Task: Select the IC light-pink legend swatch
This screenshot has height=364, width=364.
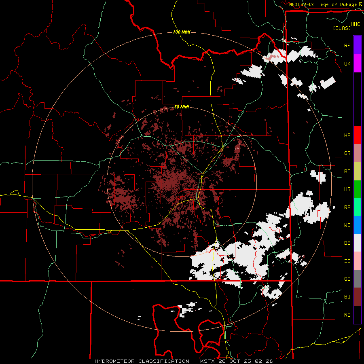Action: (x=357, y=261)
